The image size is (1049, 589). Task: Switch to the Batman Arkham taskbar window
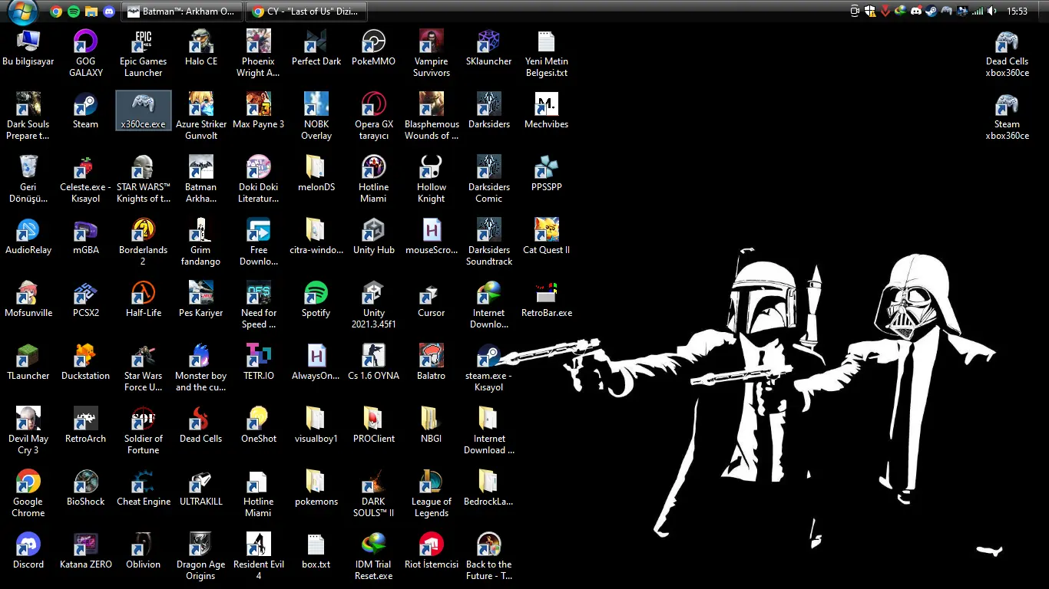[x=181, y=12]
